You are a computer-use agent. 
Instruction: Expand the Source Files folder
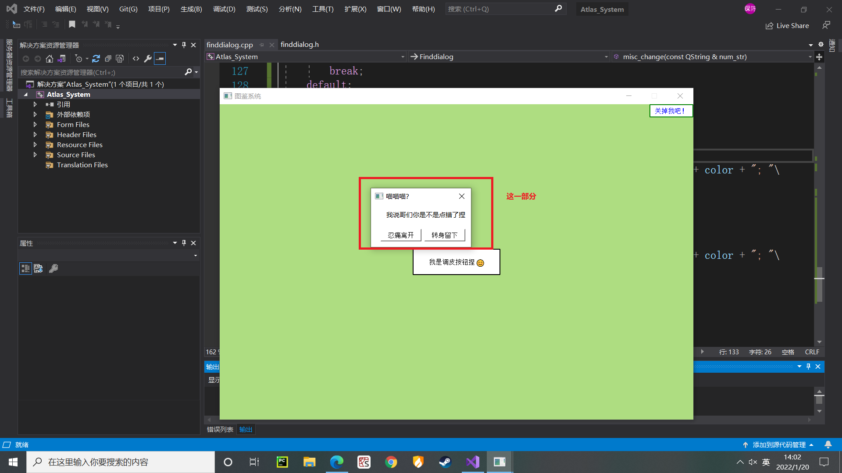[35, 155]
